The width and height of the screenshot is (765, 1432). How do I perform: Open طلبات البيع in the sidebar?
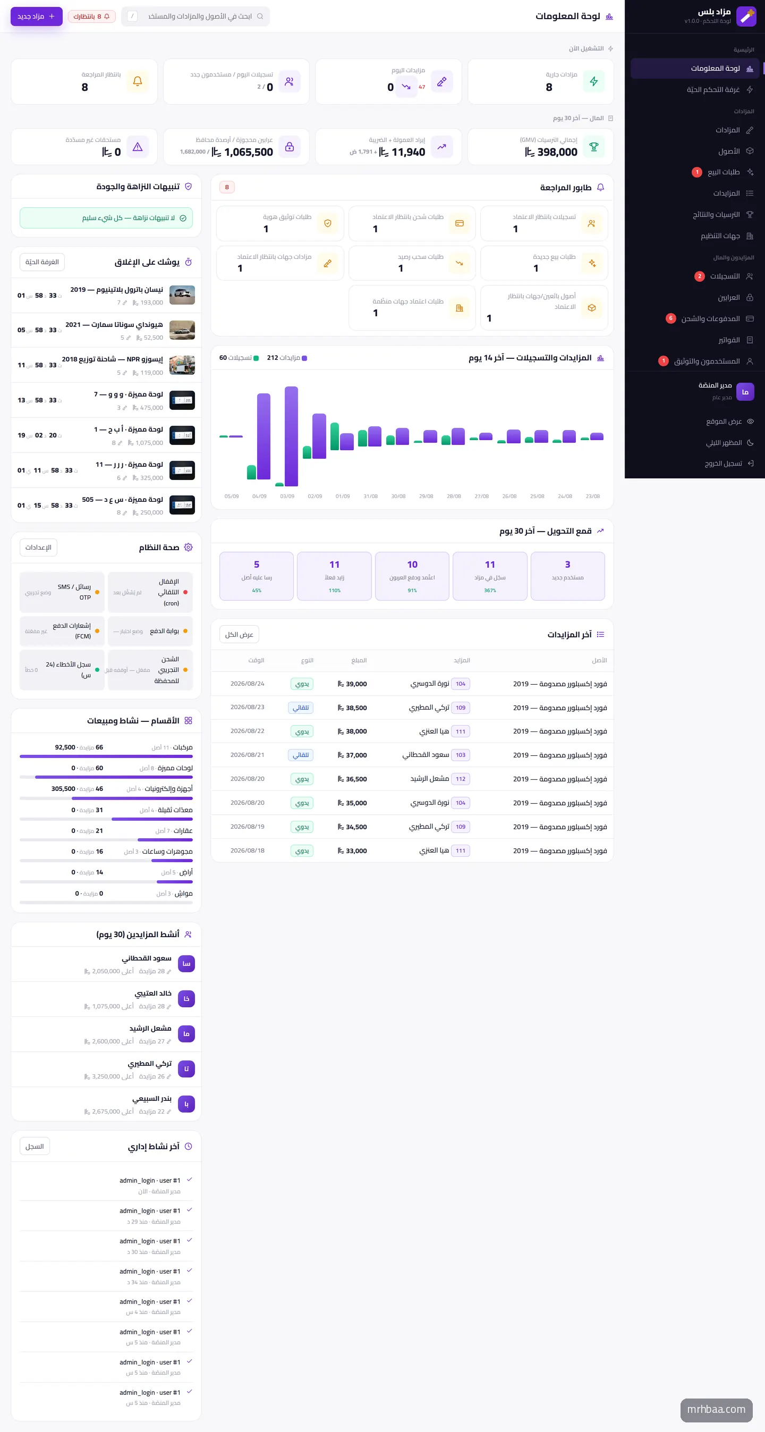[x=695, y=172]
